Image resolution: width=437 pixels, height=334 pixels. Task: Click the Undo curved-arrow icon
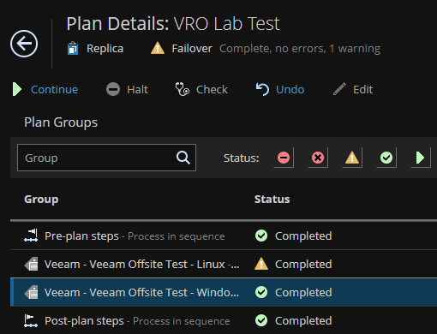pyautogui.click(x=262, y=89)
